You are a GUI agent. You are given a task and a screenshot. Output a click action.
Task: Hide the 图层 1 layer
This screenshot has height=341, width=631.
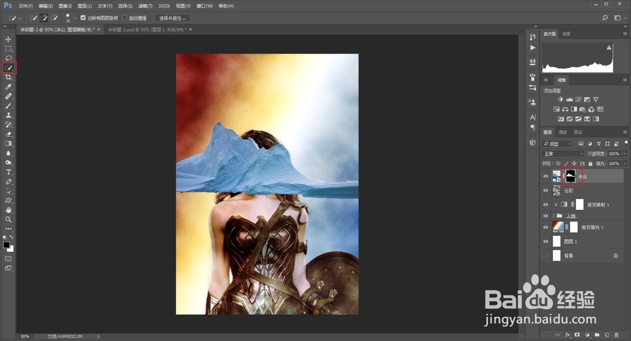click(x=546, y=241)
